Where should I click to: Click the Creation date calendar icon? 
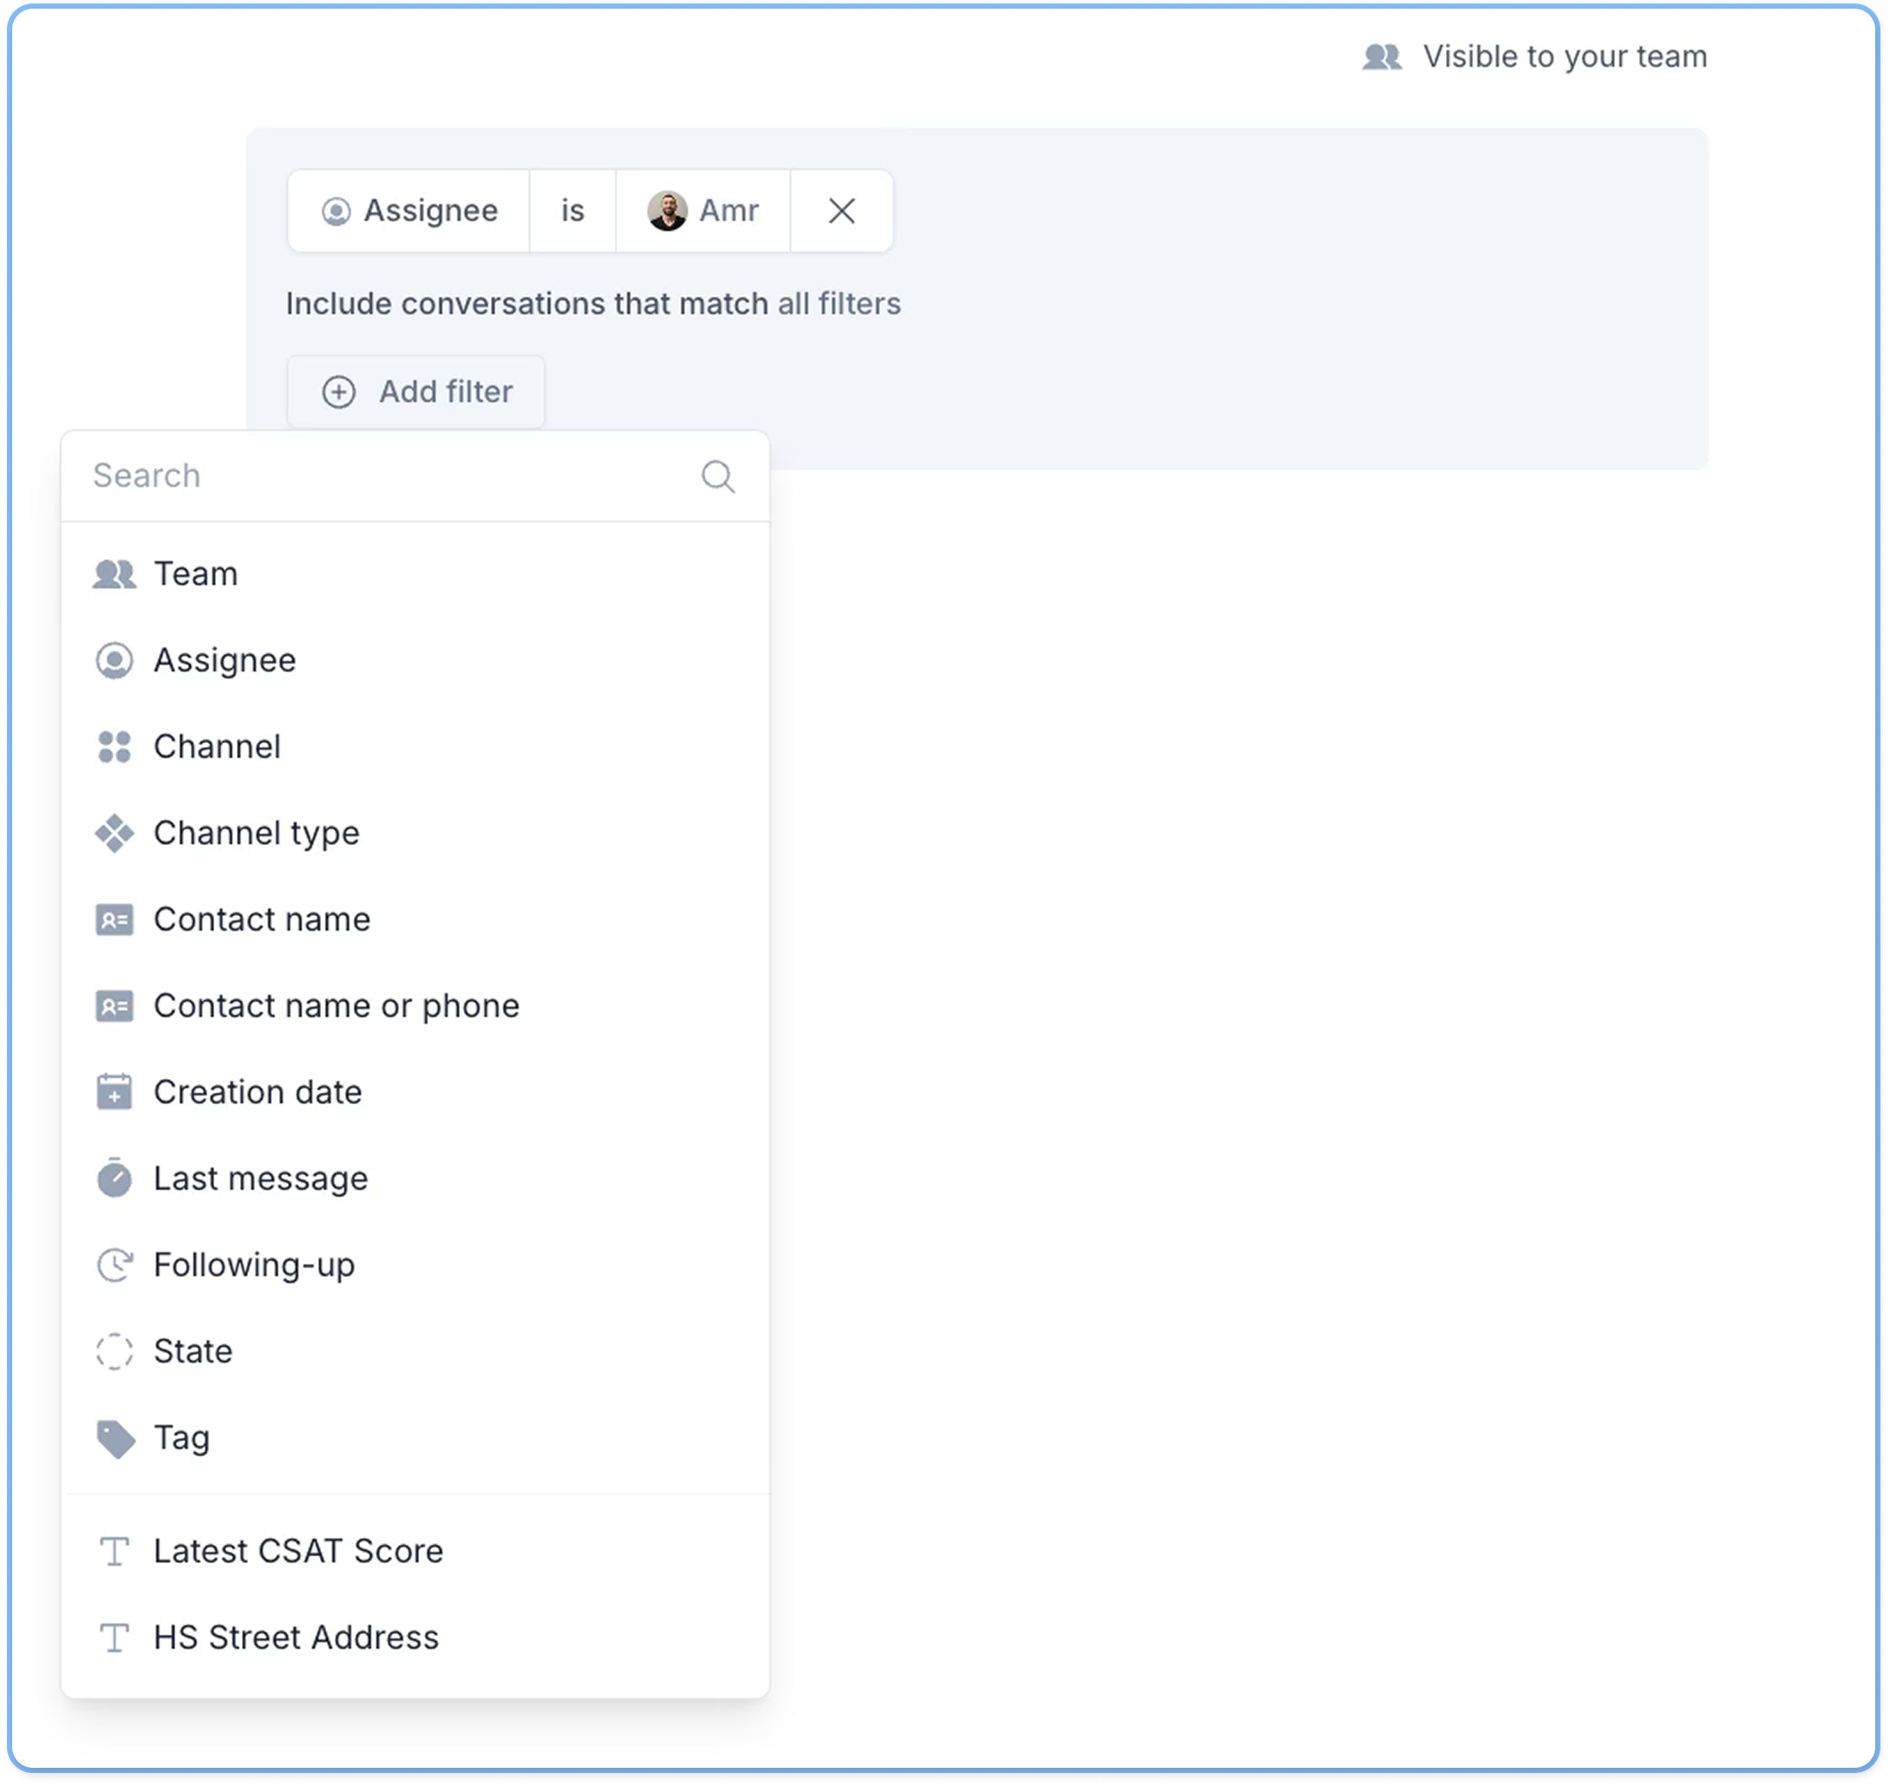pos(114,1092)
